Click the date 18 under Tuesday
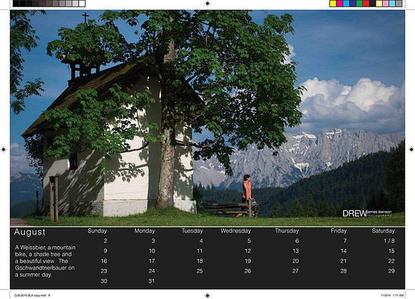 pos(200,261)
